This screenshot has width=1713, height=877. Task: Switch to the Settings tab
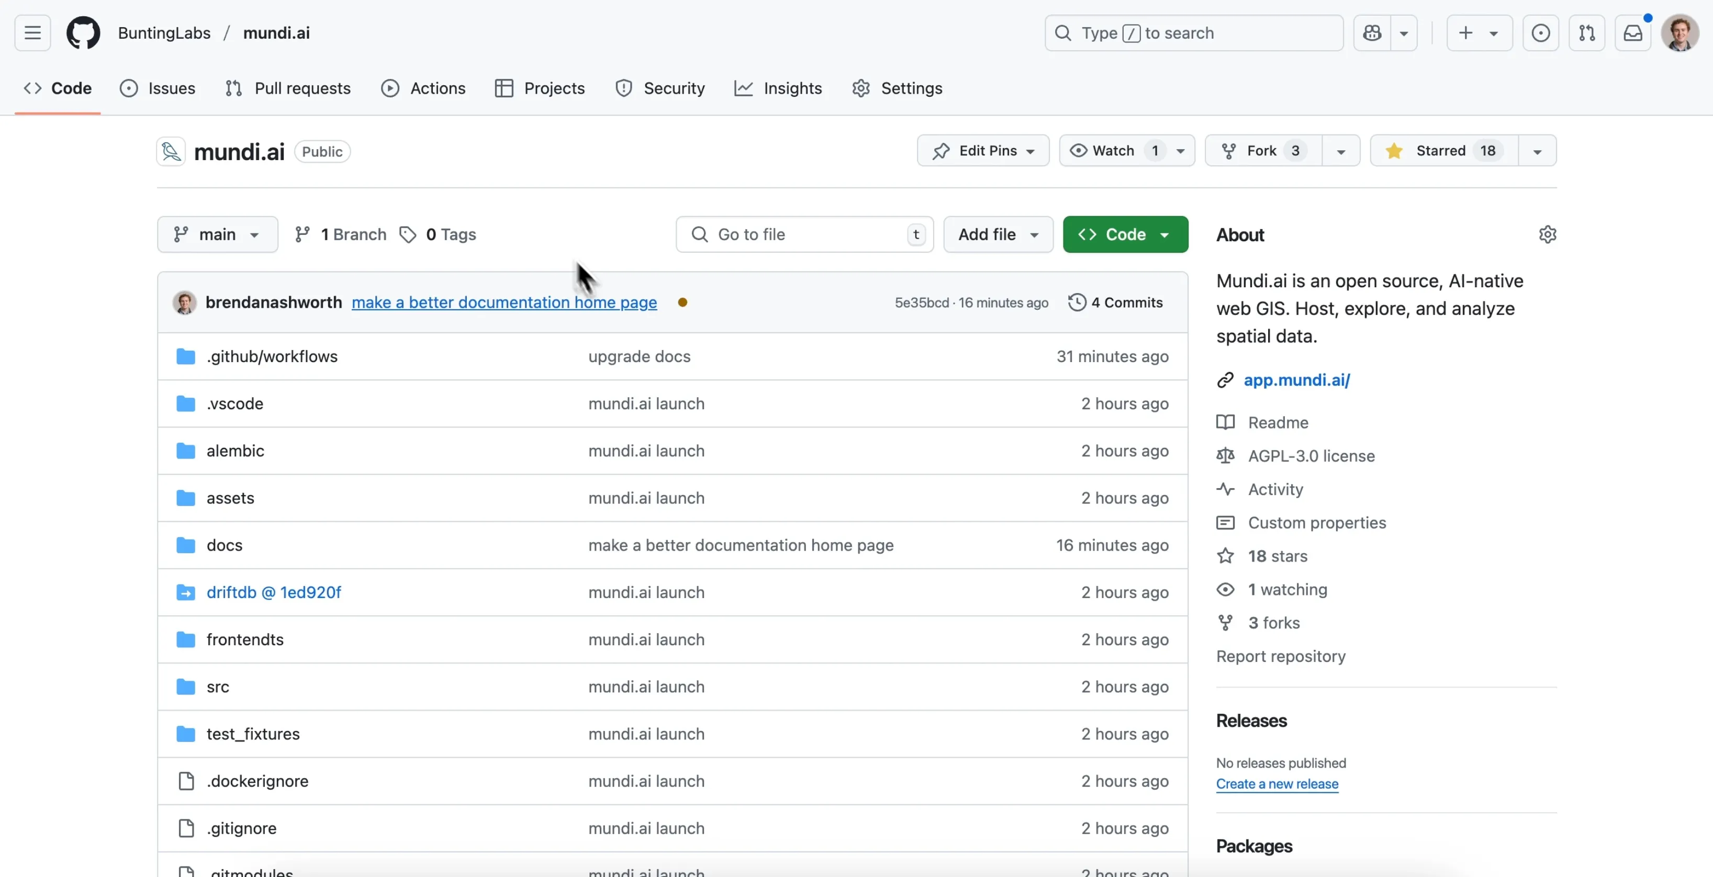pos(898,88)
